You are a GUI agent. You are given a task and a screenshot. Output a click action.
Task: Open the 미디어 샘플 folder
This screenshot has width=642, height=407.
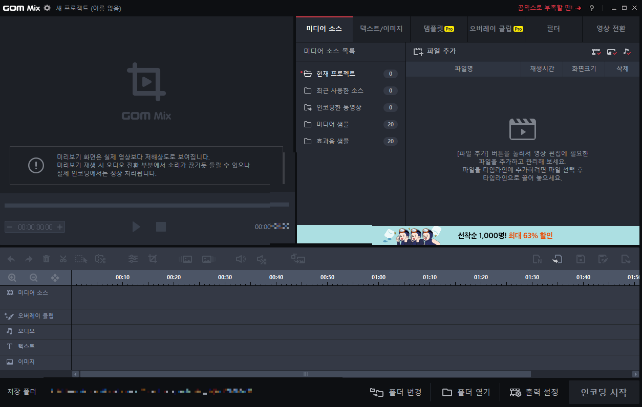coord(351,124)
